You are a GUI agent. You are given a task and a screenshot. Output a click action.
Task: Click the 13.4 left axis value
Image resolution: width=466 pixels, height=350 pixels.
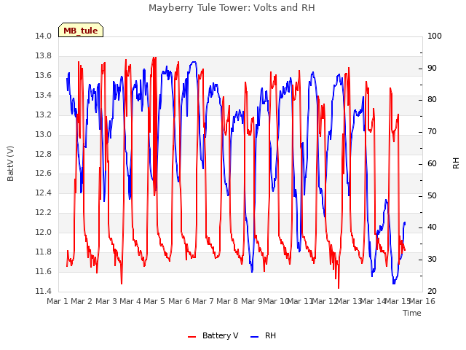(43, 95)
